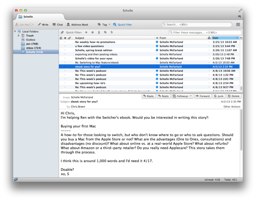Toggle the contacts quick filter
This screenshot has height=200, width=256.
coord(99,33)
